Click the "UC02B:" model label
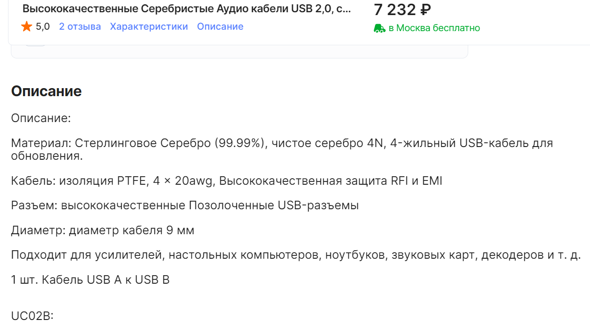This screenshot has height=328, width=590. click(x=32, y=316)
